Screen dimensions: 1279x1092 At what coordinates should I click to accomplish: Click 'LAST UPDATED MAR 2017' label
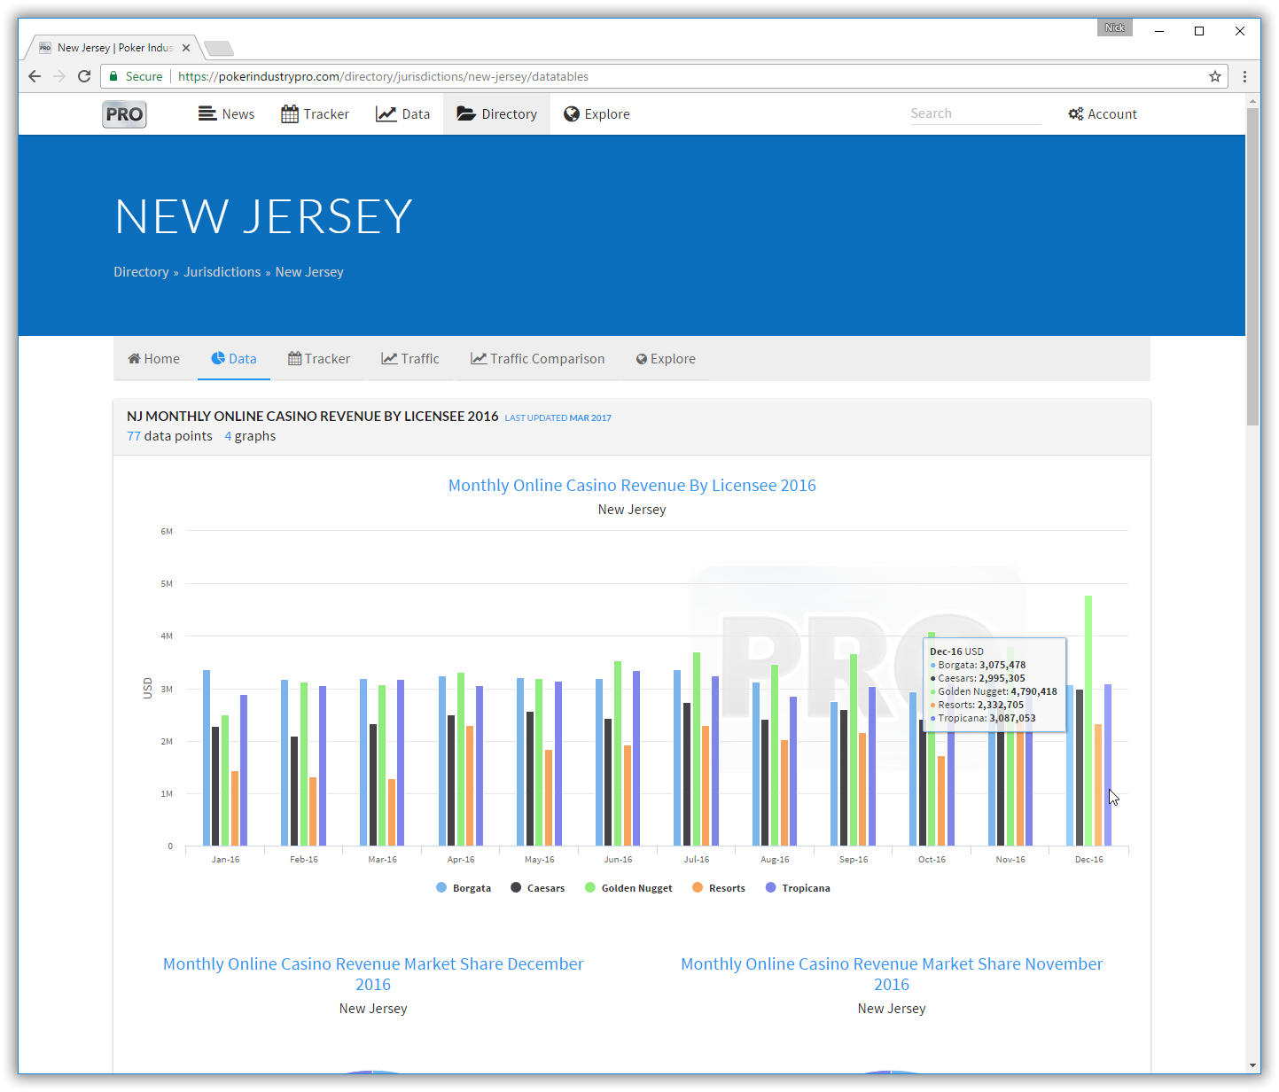tap(558, 417)
